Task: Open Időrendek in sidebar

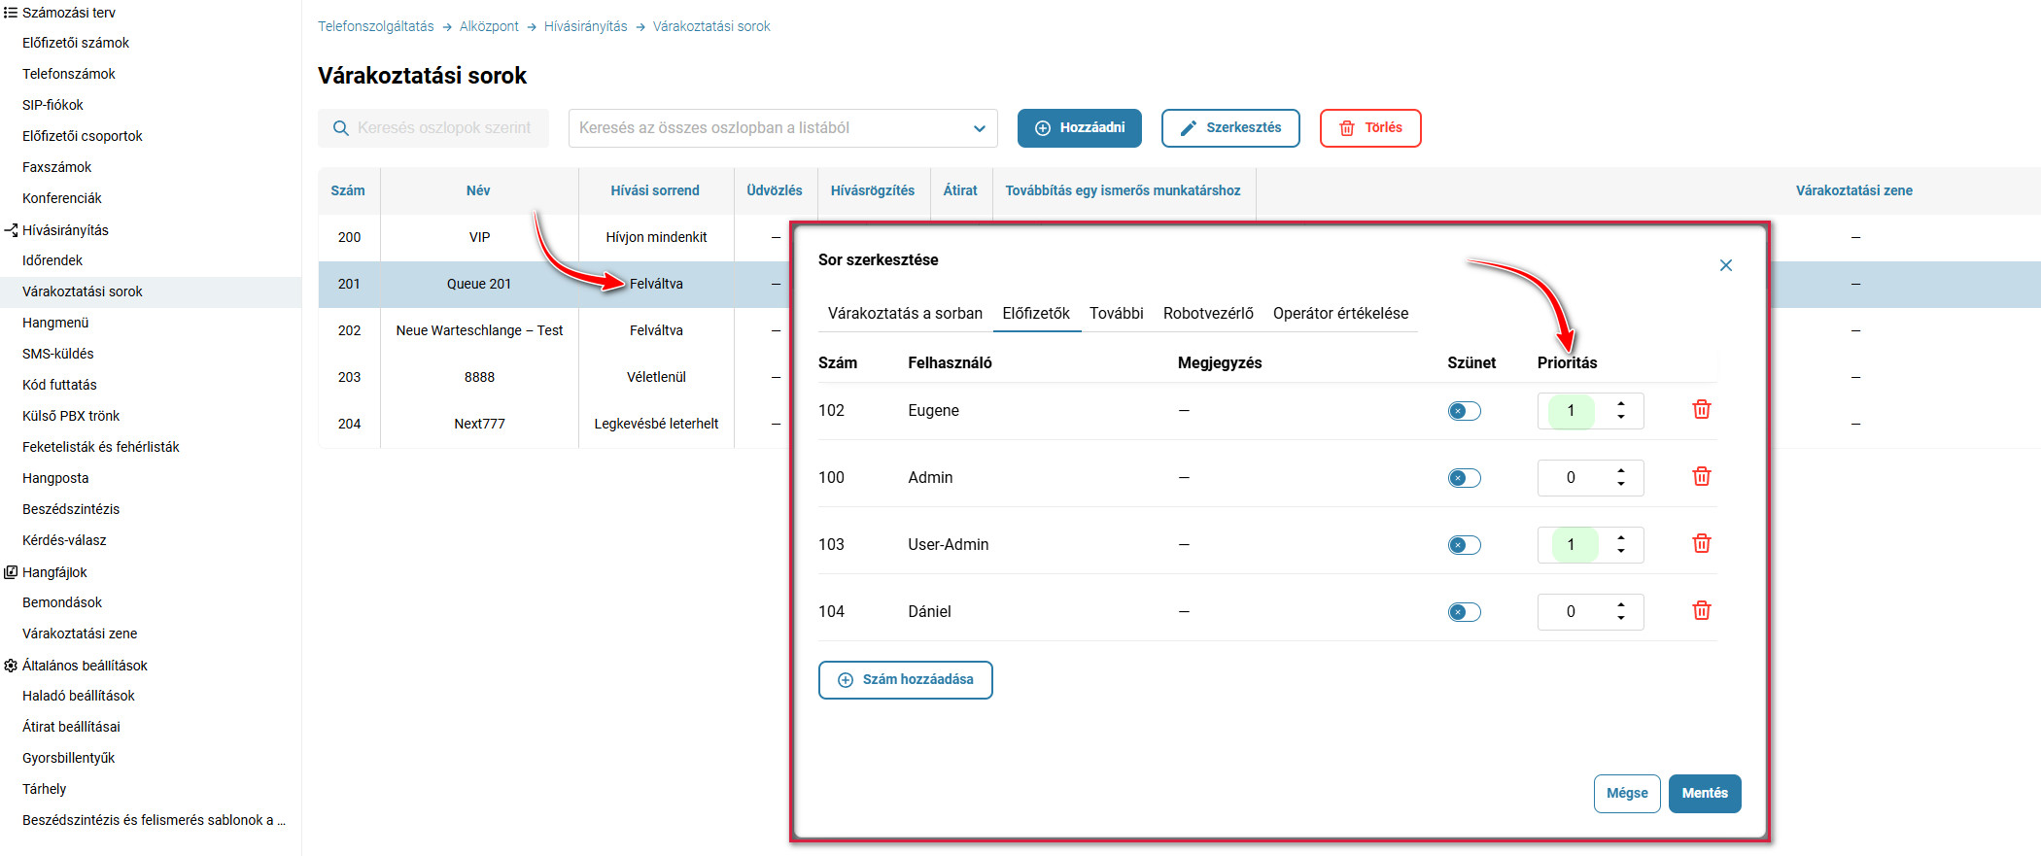Action: 52,260
